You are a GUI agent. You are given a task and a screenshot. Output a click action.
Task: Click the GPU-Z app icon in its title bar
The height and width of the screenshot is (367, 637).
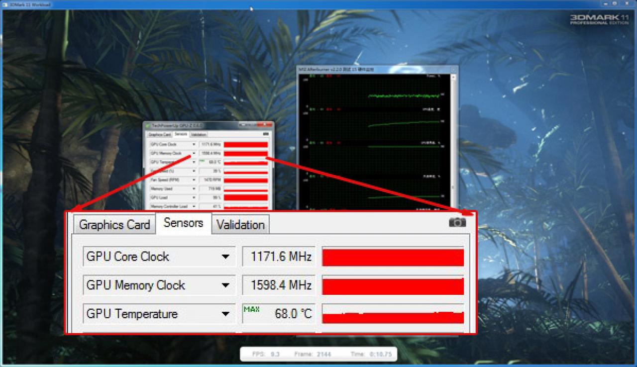tap(148, 125)
